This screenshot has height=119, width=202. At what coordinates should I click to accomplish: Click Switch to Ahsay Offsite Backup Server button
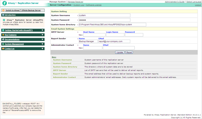(23, 10)
